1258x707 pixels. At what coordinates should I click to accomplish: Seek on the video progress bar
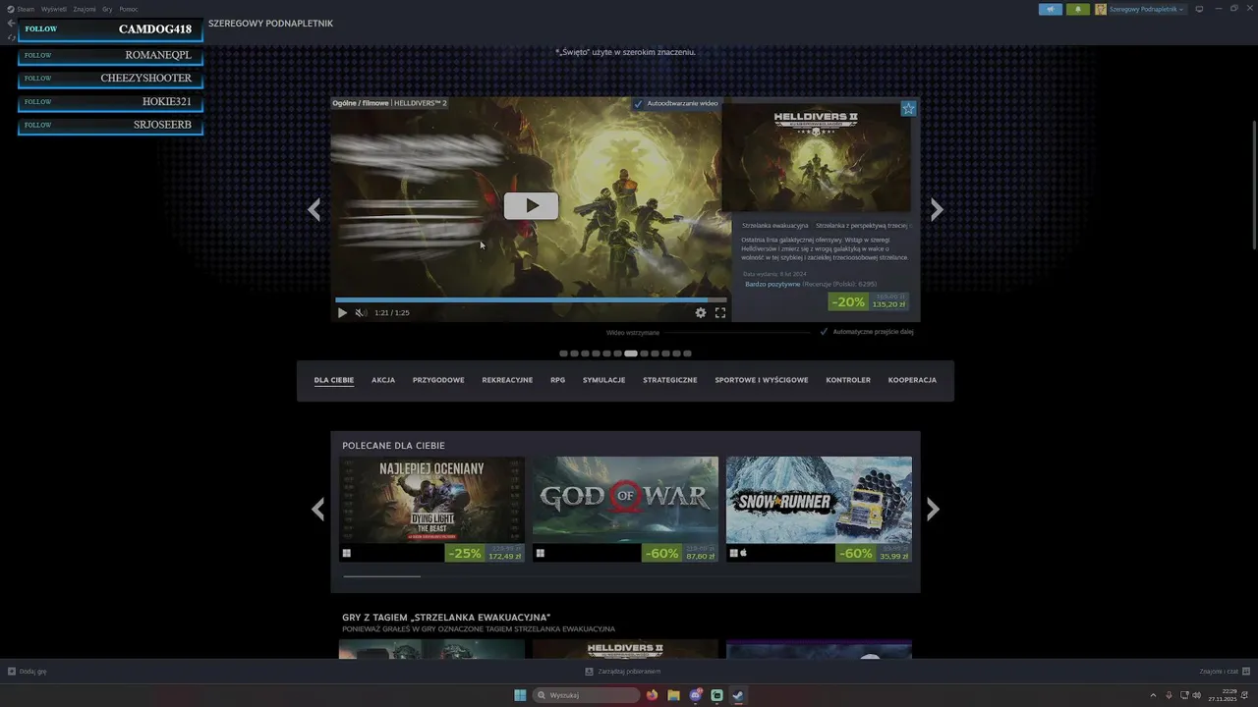[531, 299]
